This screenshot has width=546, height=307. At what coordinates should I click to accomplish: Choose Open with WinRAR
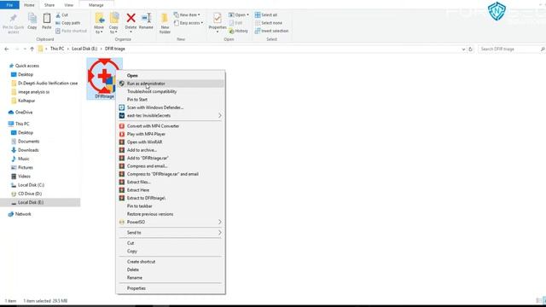(171, 142)
